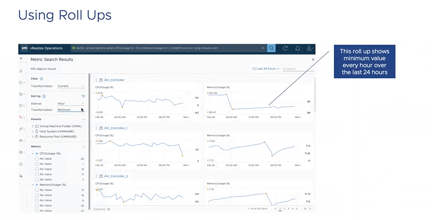Screen dimensions: 432x220
Task: Check the first No Value box under Memory|Usage
Action: click(37, 190)
